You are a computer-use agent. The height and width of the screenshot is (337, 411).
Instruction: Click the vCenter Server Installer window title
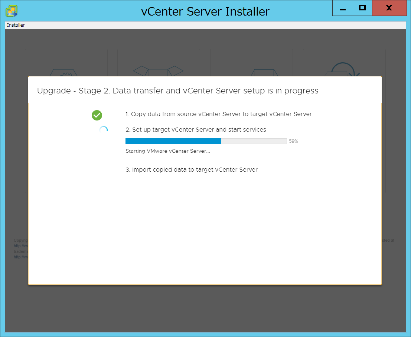tap(205, 11)
